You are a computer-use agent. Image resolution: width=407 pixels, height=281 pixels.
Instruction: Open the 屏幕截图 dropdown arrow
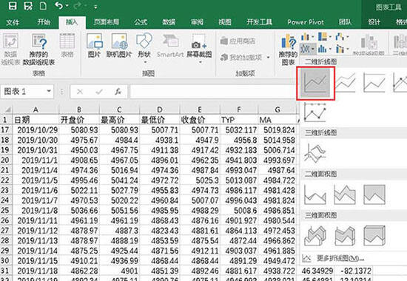coord(200,63)
